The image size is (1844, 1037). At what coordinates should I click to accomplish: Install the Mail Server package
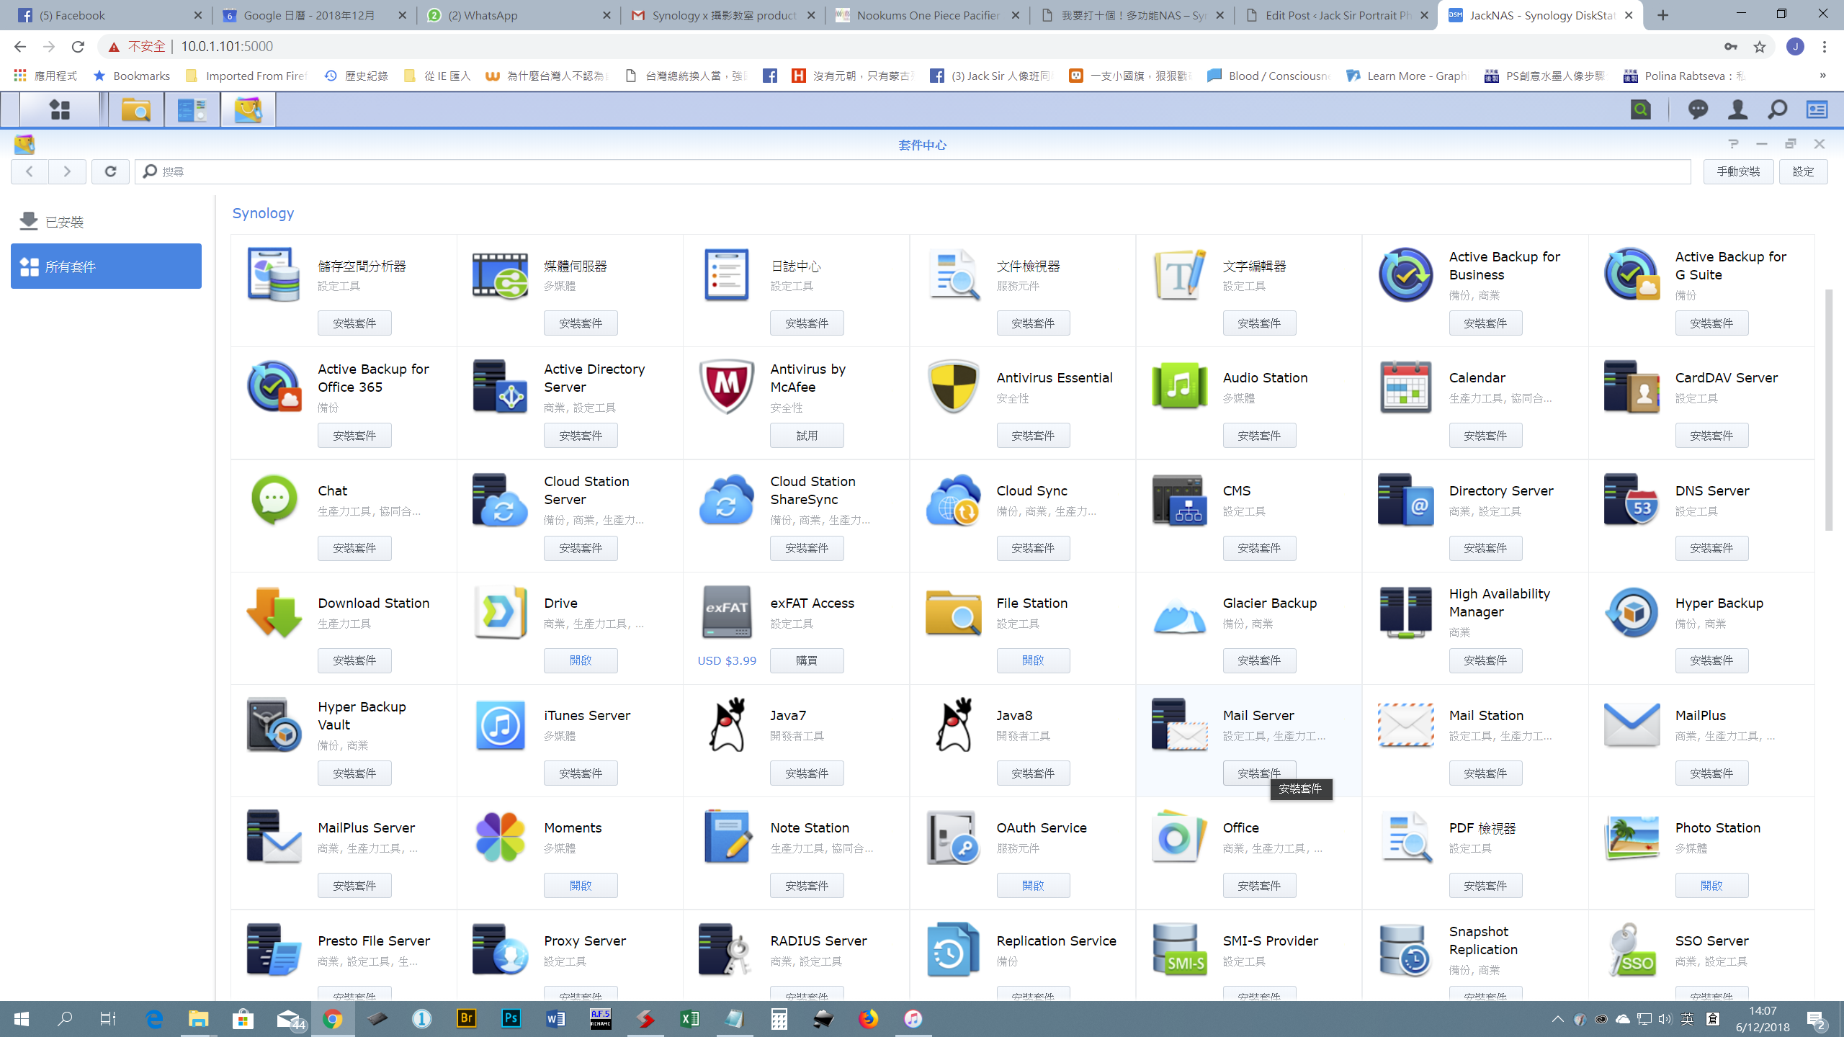(1259, 773)
